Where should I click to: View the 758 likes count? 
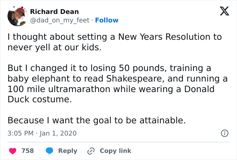(x=28, y=150)
